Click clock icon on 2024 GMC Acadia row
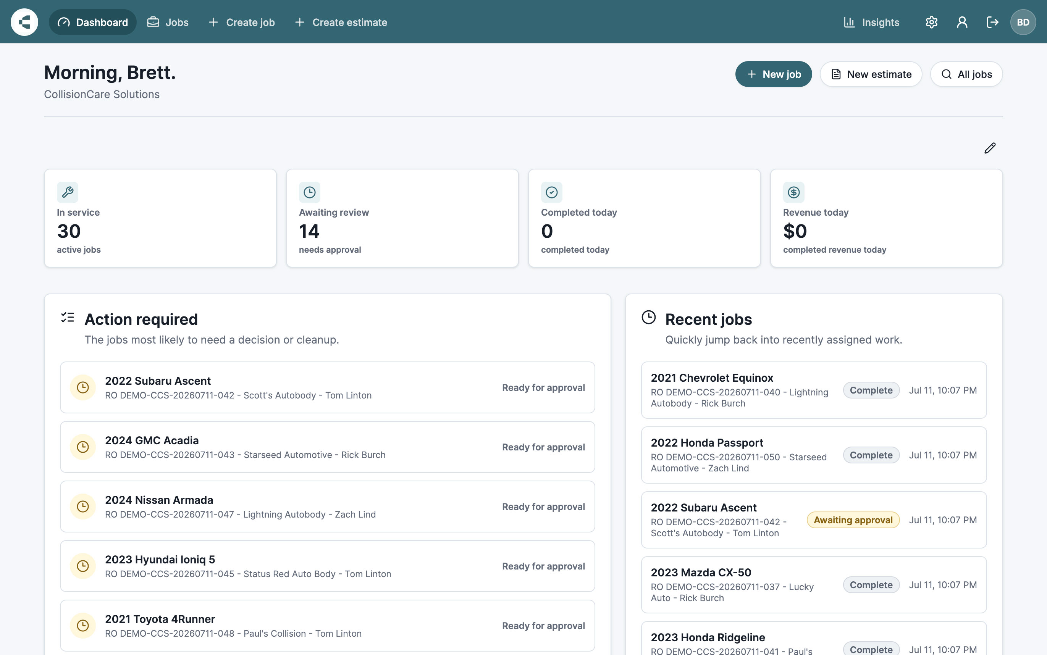Viewport: 1047px width, 655px height. point(83,447)
